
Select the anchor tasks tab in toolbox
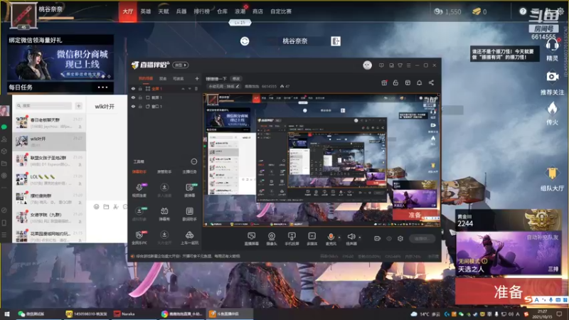189,171
